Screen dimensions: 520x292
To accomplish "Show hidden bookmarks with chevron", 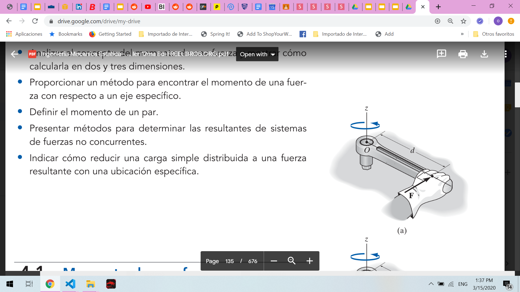I will (x=462, y=34).
